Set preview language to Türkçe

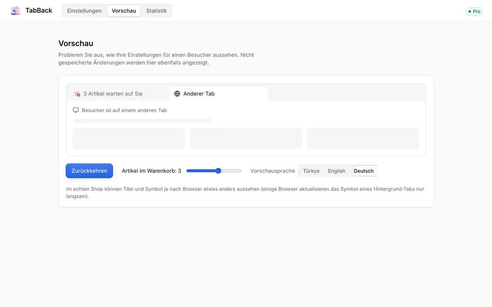tap(311, 171)
